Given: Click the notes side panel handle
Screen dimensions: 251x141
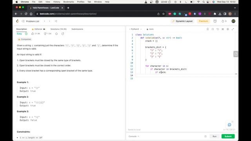Looking at the screenshot, I should (236, 54).
